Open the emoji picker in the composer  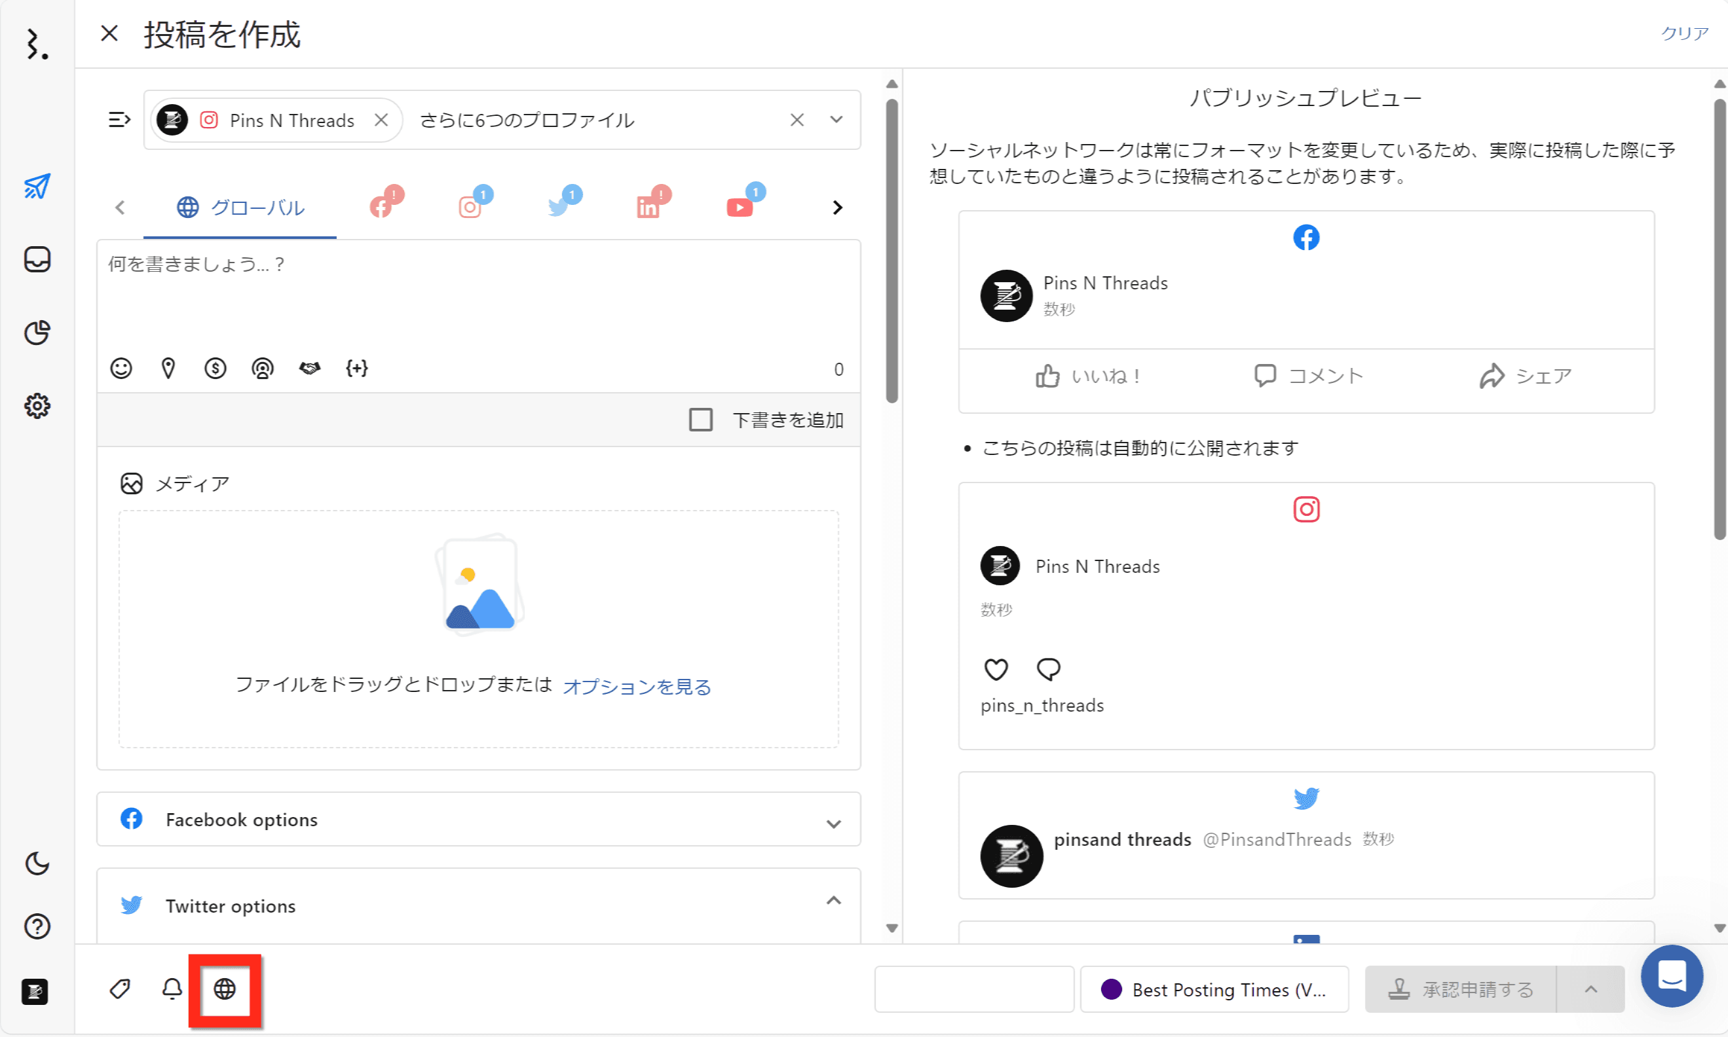click(121, 369)
